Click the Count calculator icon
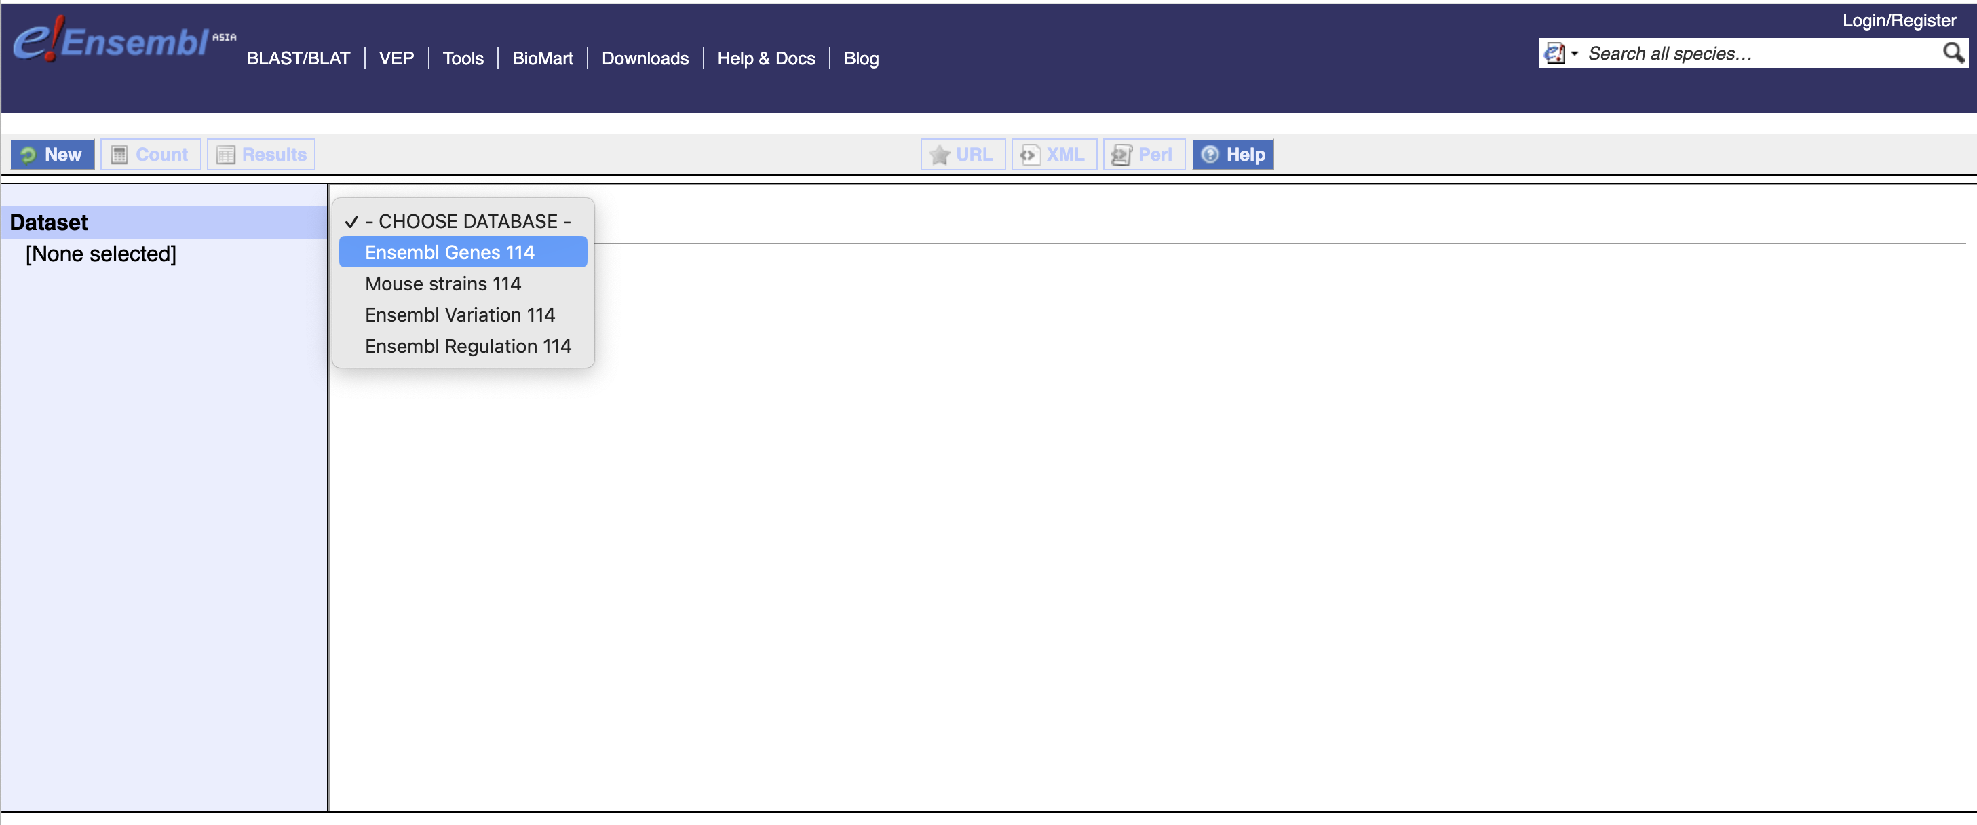This screenshot has height=825, width=1977. click(119, 154)
